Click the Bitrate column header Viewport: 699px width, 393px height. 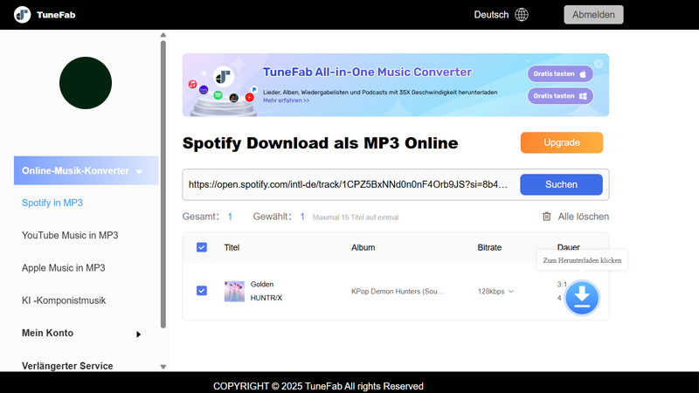coord(489,247)
